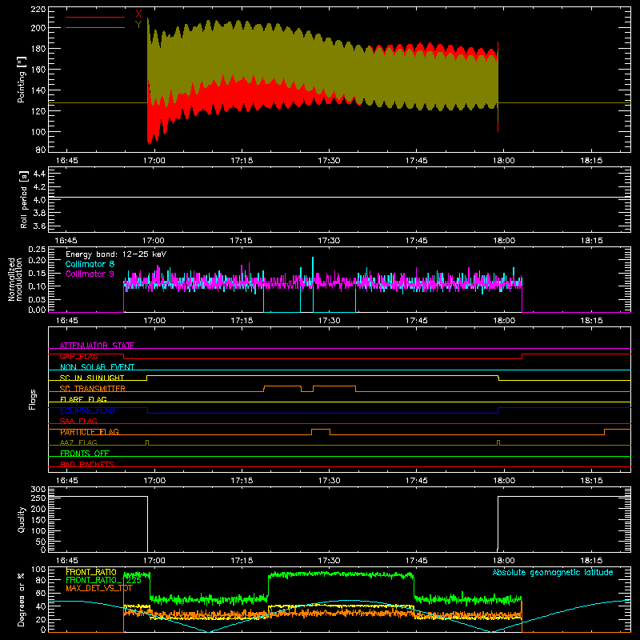640x640 pixels.
Task: Click the GAP_FLAG label
Action: [78, 356]
